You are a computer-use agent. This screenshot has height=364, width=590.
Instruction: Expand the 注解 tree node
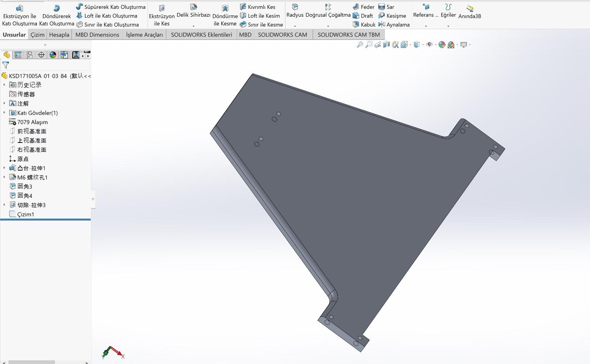tap(4, 103)
